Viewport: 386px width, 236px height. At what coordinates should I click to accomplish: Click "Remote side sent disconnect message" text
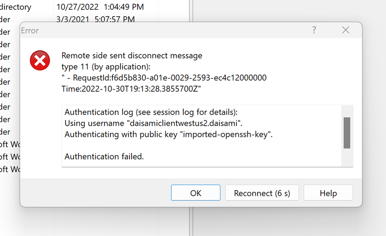132,56
